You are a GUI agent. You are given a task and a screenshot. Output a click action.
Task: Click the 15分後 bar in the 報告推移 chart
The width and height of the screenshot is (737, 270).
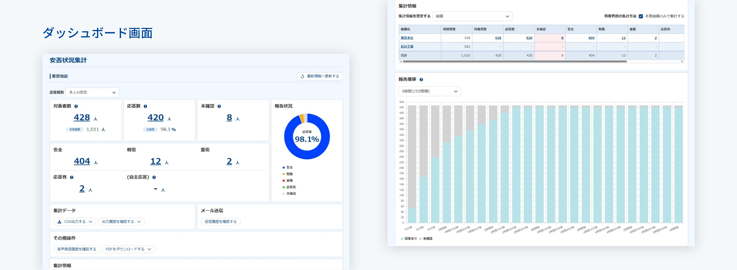412,164
